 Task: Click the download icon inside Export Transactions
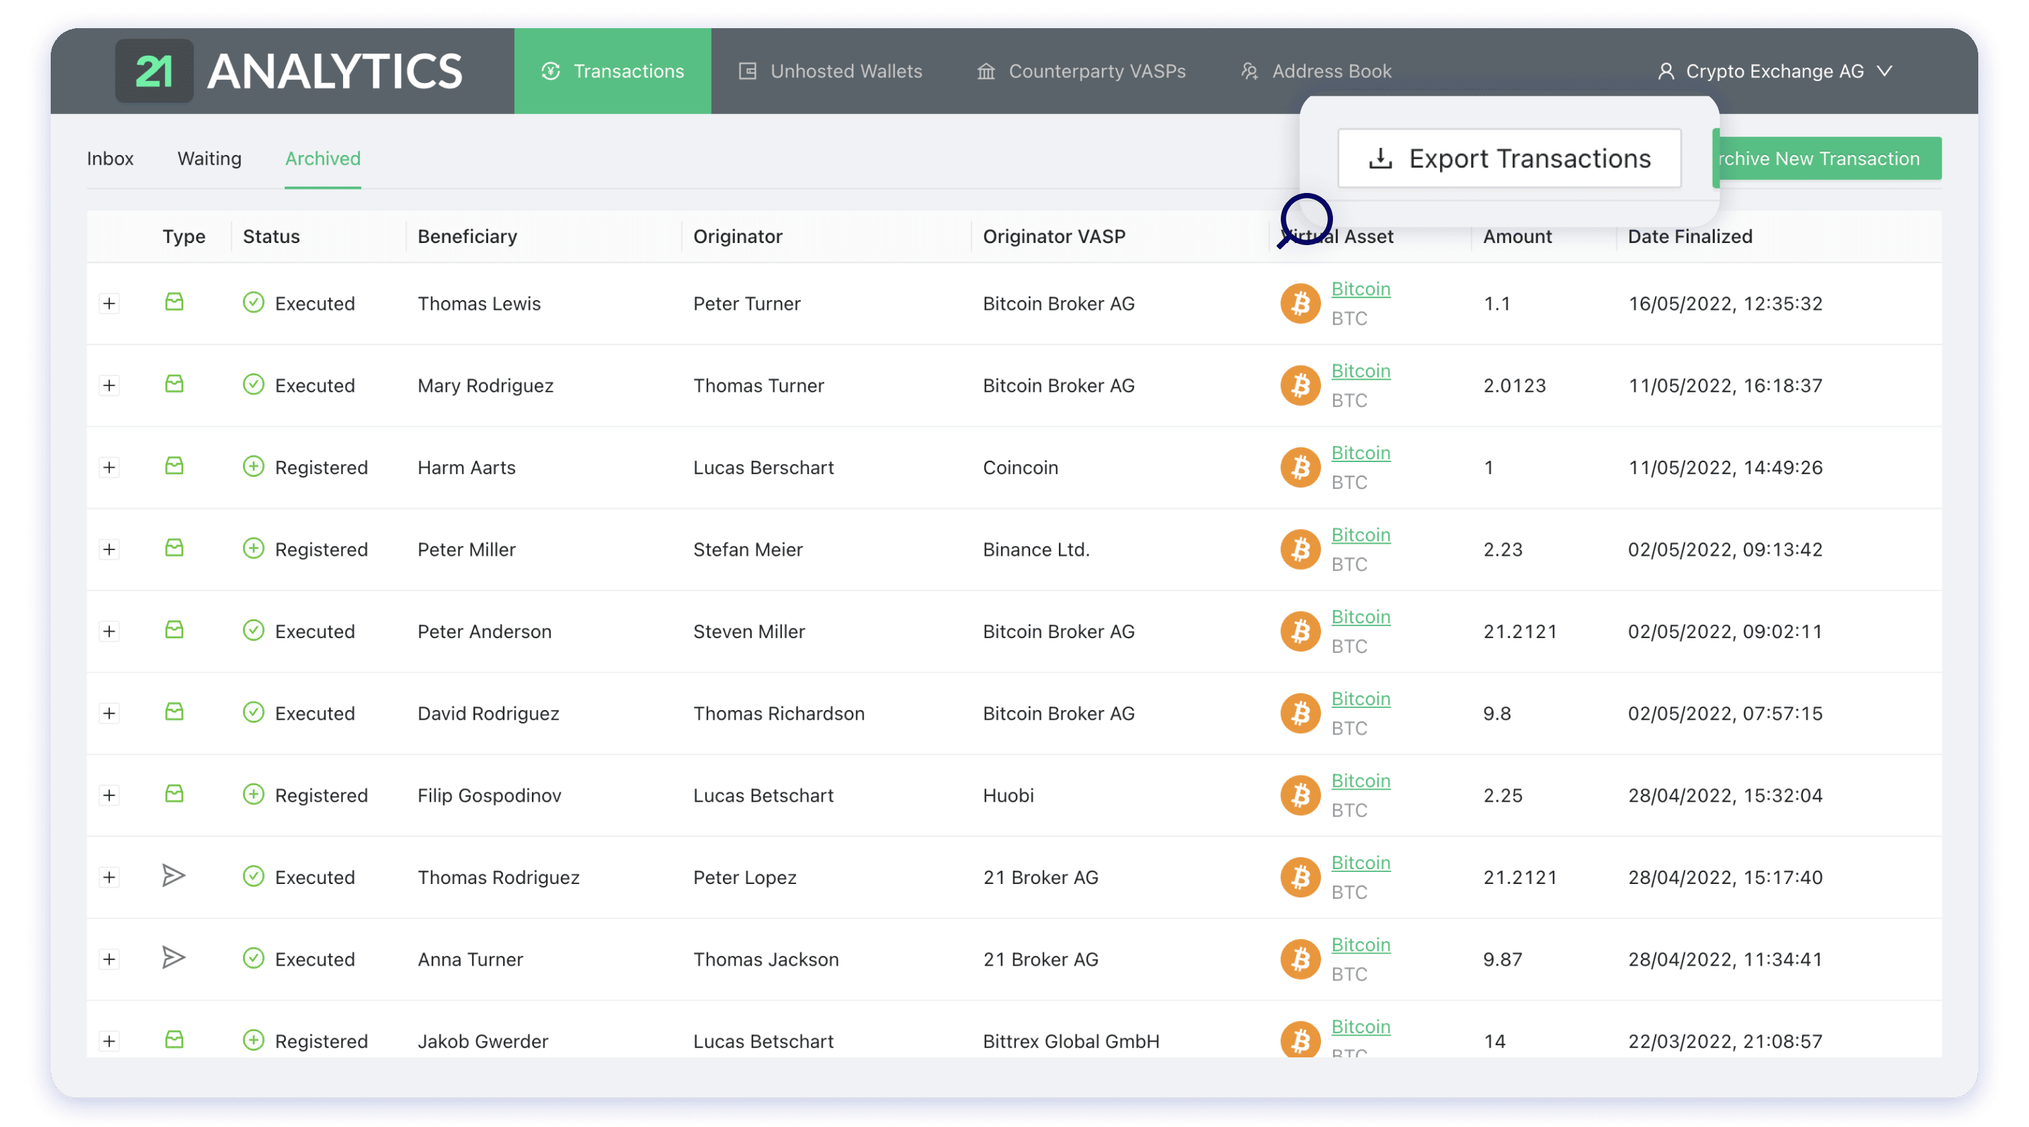[1380, 158]
